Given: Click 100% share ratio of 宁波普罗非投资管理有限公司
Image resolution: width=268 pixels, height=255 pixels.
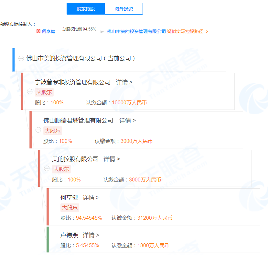Looking at the screenshot, I should pos(57,103).
